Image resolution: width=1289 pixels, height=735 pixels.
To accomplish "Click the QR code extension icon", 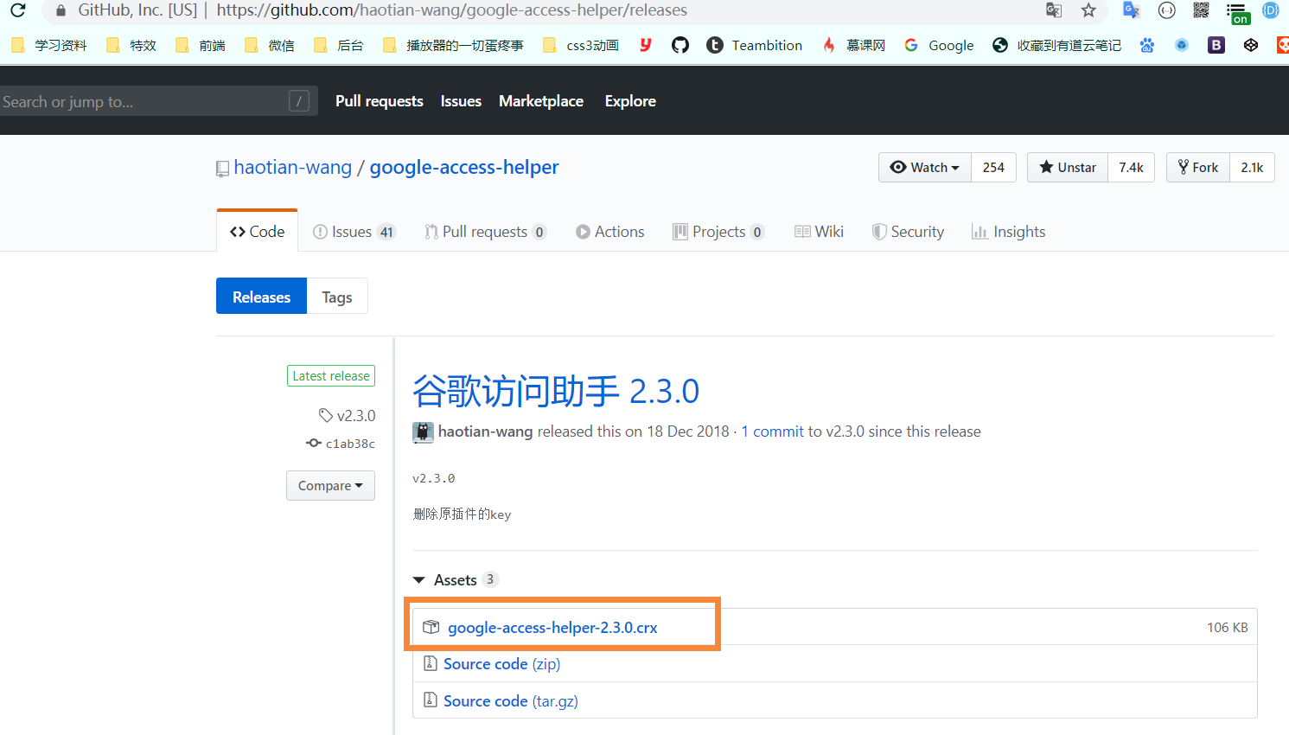I will pyautogui.click(x=1201, y=10).
